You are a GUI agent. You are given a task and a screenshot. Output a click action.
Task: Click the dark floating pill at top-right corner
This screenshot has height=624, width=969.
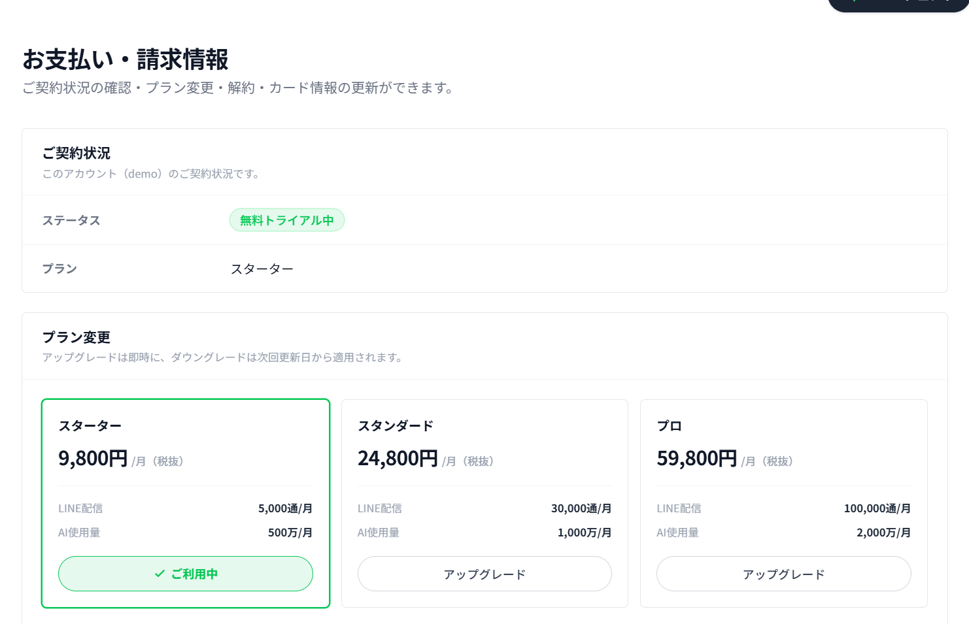898,5
